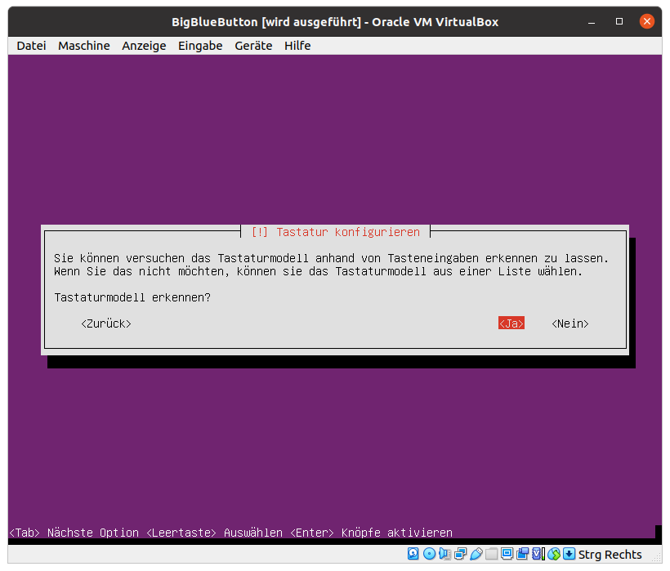Close the VirtualBox window
Viewport: 670px width, 571px height.
point(647,21)
